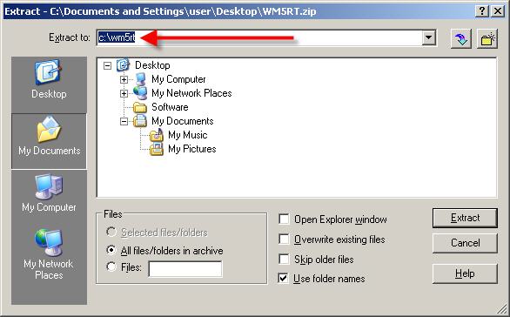Expand the My Computer tree node
Viewport: 510px width, 317px height.
point(124,79)
